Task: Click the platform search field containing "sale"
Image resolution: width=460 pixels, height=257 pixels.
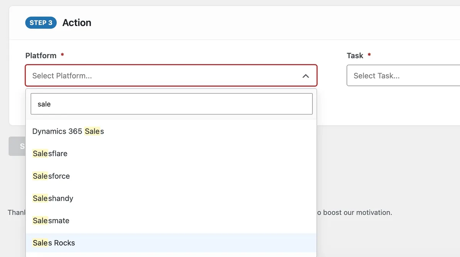Action: (x=171, y=104)
